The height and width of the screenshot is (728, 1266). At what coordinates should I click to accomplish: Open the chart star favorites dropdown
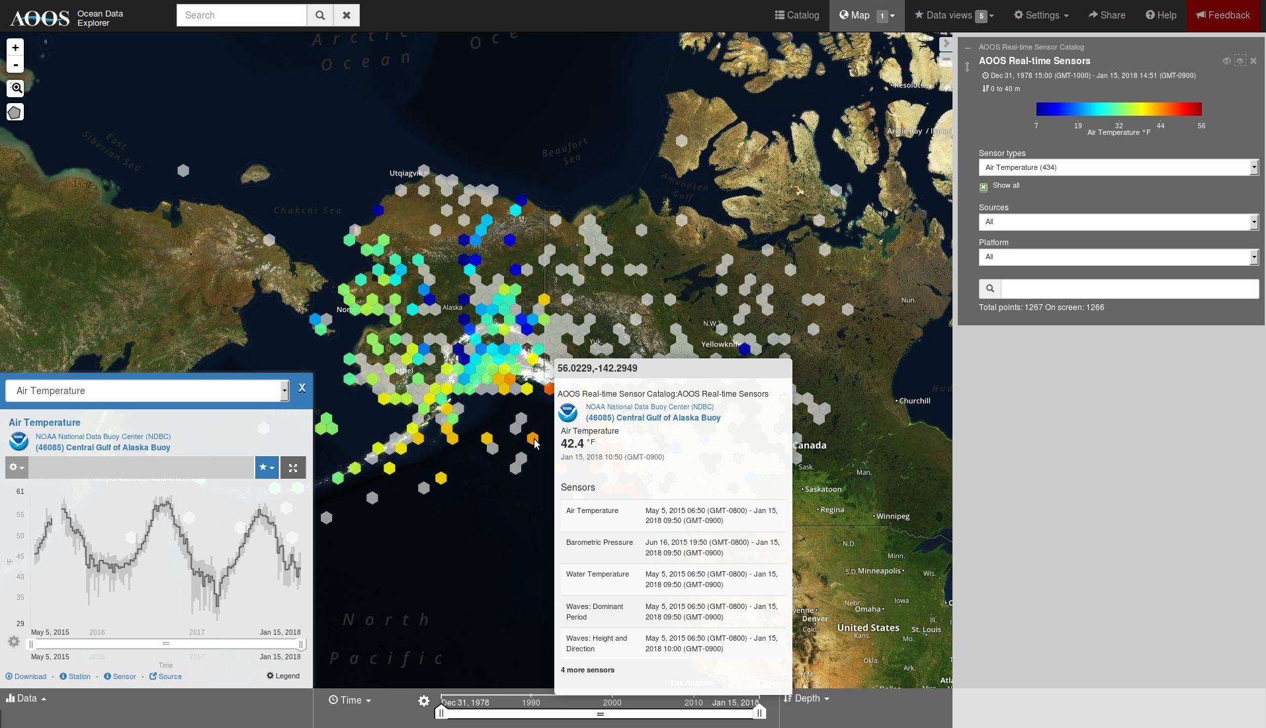tap(267, 467)
